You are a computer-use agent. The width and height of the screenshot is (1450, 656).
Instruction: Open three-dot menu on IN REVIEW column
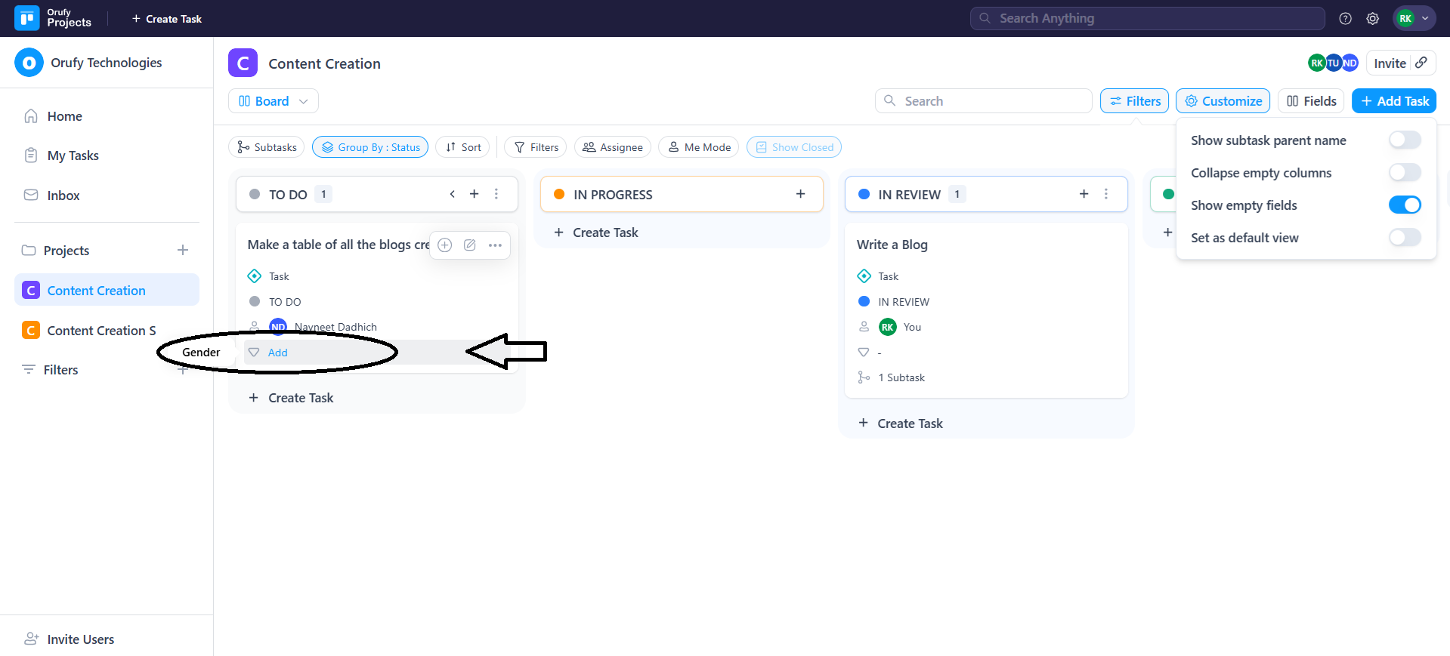pos(1105,194)
